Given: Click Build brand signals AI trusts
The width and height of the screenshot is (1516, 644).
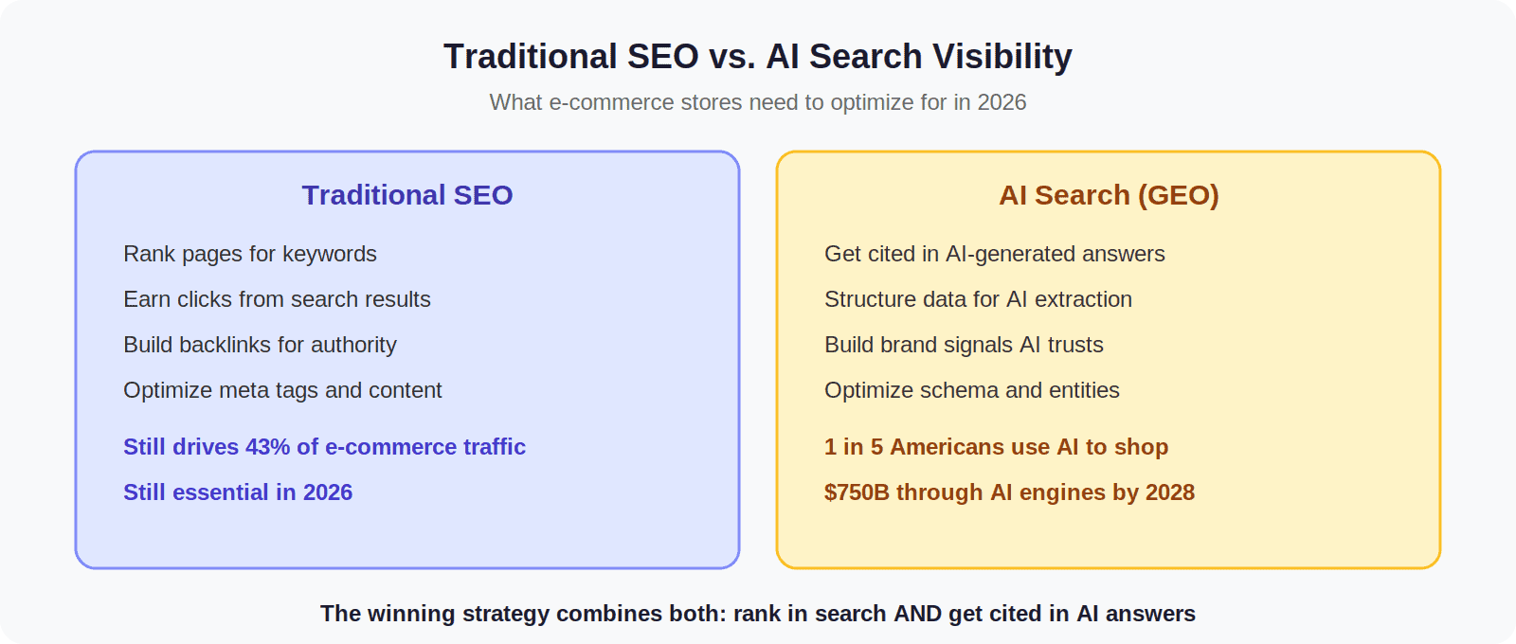Looking at the screenshot, I should pos(964,345).
